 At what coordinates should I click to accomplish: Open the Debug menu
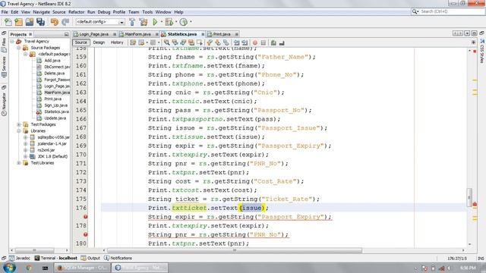click(104, 12)
